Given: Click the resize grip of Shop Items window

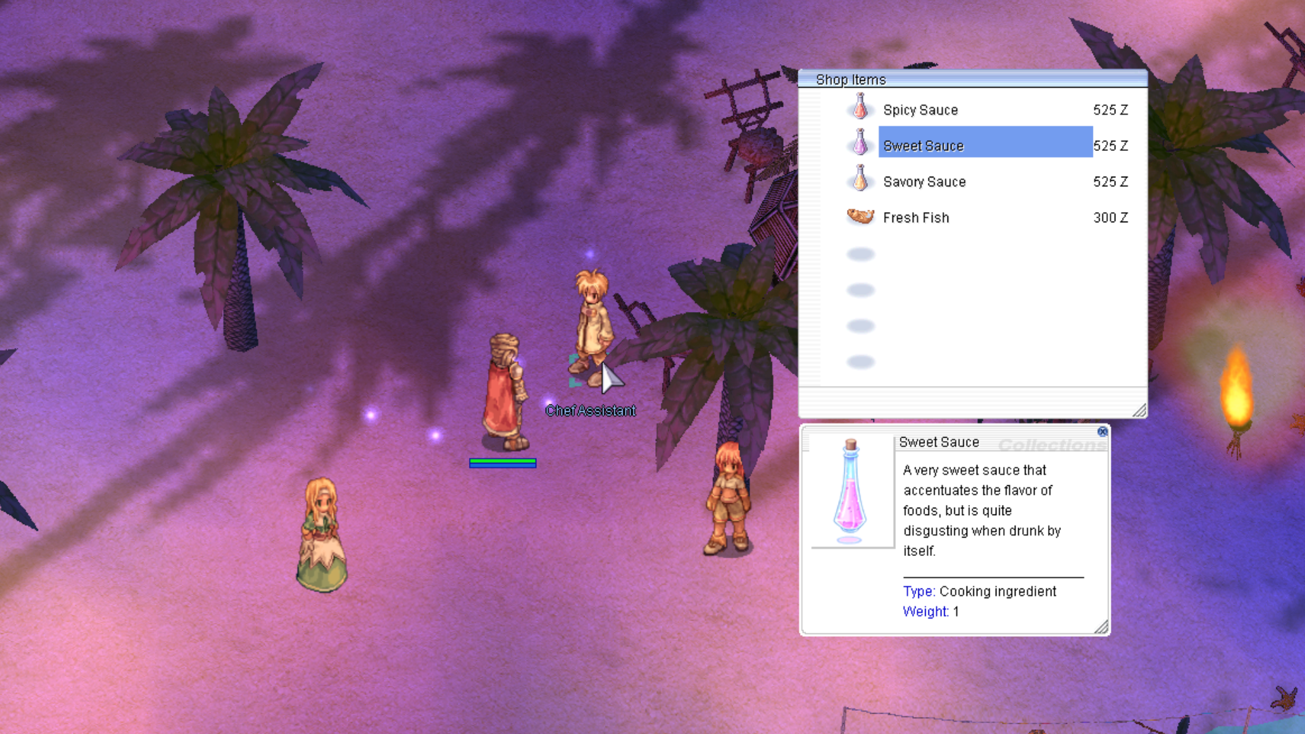Looking at the screenshot, I should (x=1140, y=410).
